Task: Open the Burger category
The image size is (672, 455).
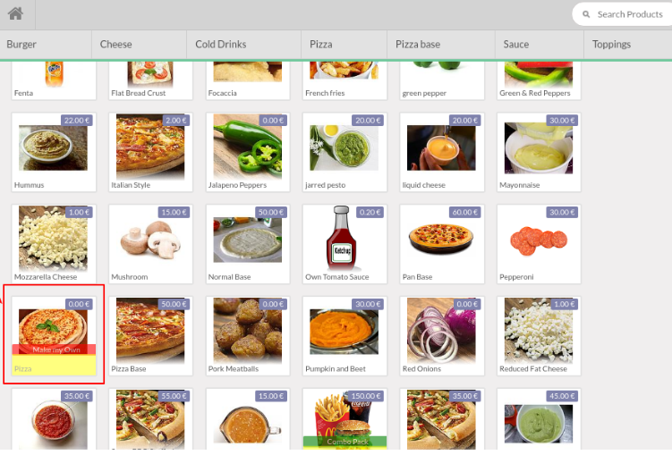Action: click(46, 45)
